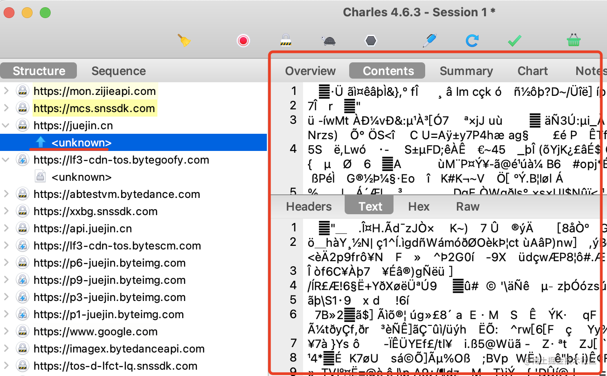Screen dimensions: 607x376
Task: Switch to the Headers sub-tab
Action: click(x=309, y=207)
